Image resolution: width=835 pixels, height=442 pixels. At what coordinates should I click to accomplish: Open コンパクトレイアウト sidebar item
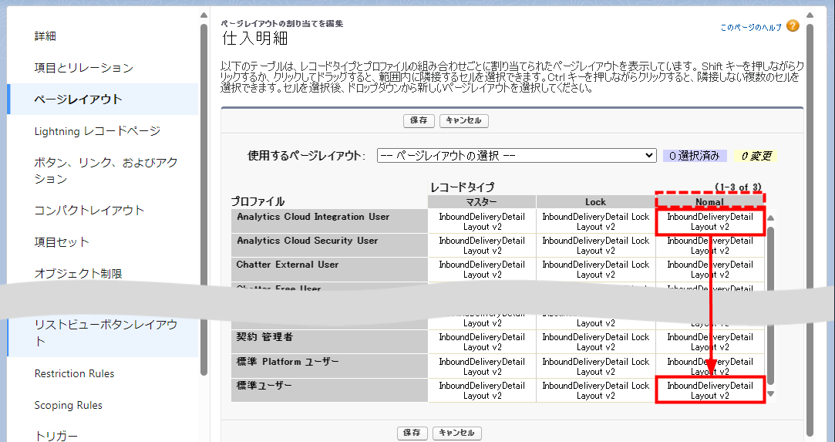pyautogui.click(x=89, y=211)
